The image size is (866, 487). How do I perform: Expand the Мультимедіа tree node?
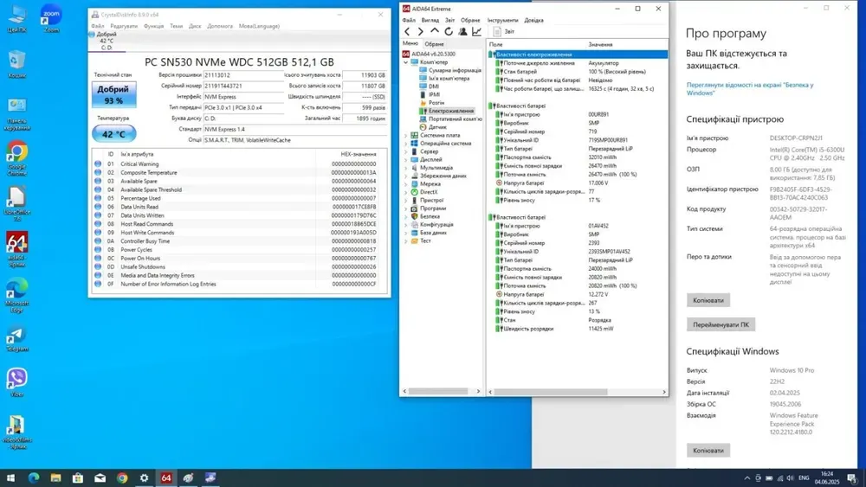point(406,168)
